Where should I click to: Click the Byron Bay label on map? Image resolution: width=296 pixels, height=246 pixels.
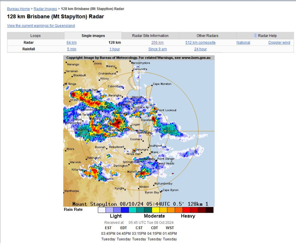click(152, 193)
